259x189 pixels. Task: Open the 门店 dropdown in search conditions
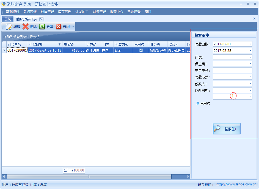tap(250, 57)
